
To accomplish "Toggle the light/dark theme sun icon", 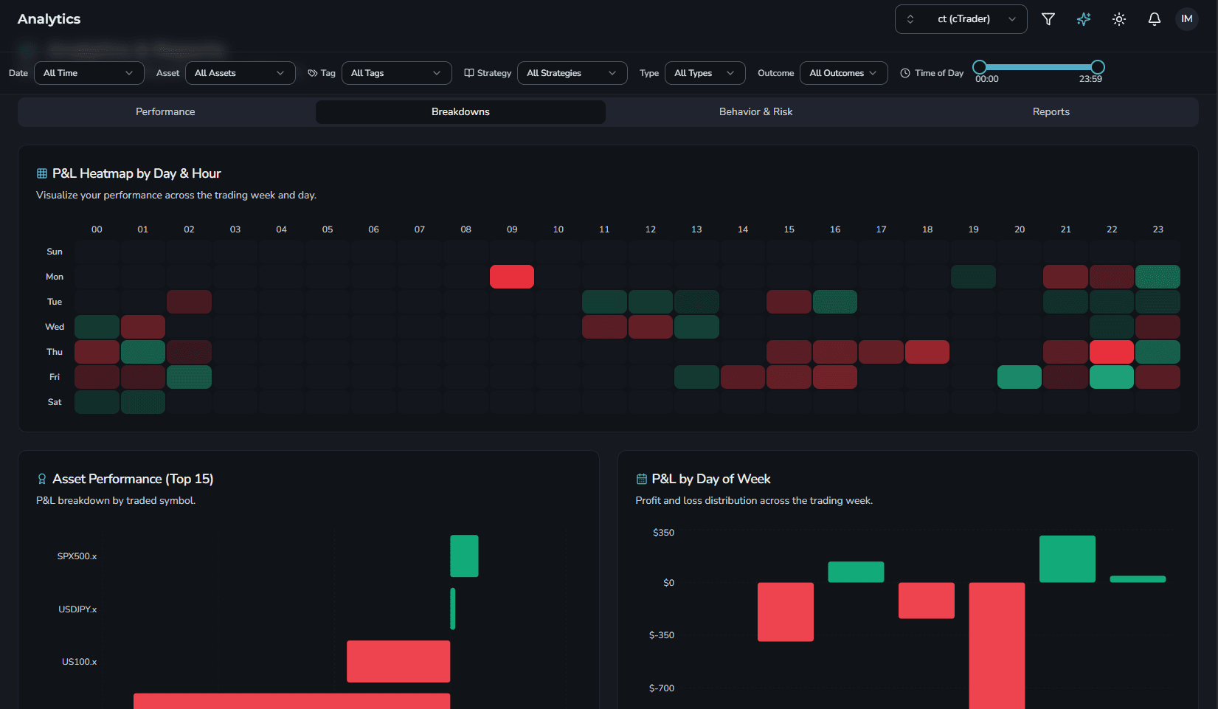I will point(1118,19).
